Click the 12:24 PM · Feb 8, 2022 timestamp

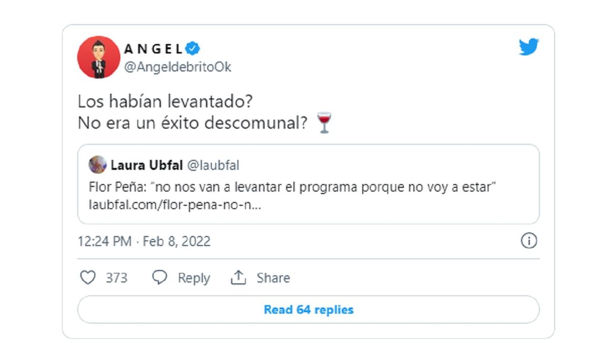[x=144, y=241]
